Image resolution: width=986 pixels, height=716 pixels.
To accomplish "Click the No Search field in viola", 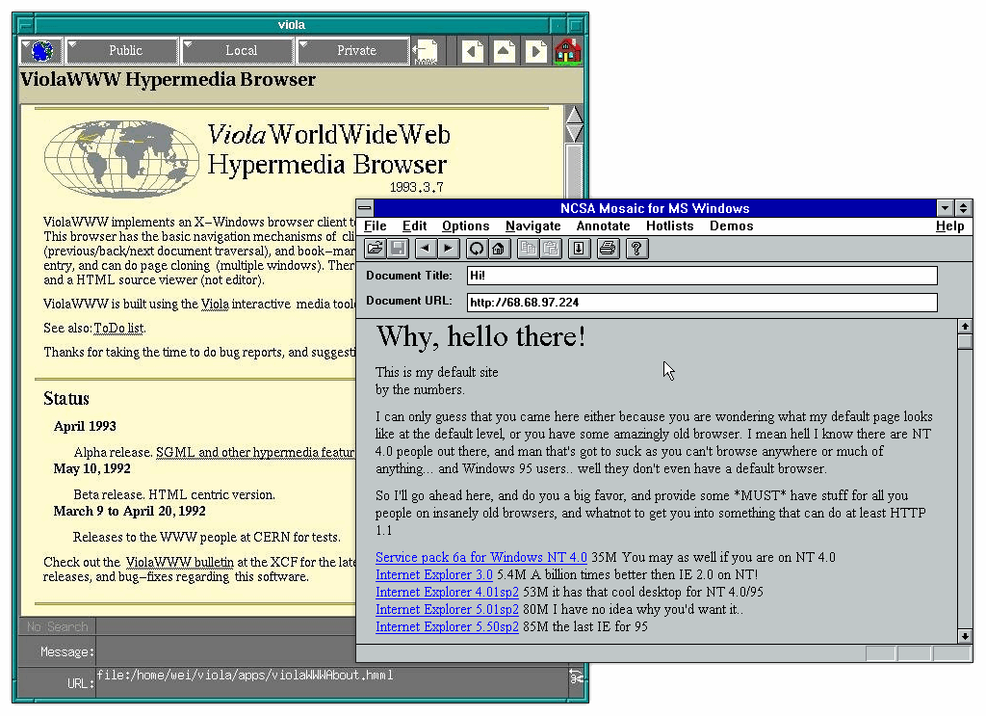I will (58, 626).
